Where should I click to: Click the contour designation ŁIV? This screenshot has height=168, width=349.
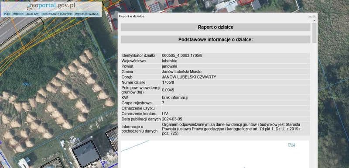pos(165,114)
